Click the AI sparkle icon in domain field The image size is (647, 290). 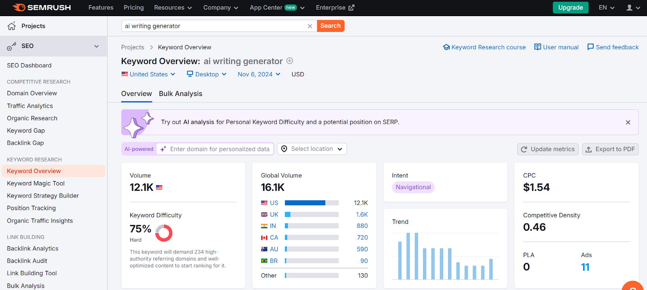tap(163, 149)
